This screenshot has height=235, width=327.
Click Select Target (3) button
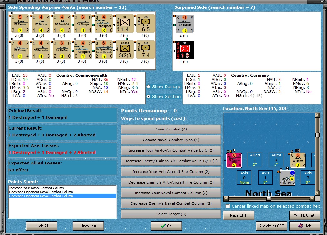171,214
